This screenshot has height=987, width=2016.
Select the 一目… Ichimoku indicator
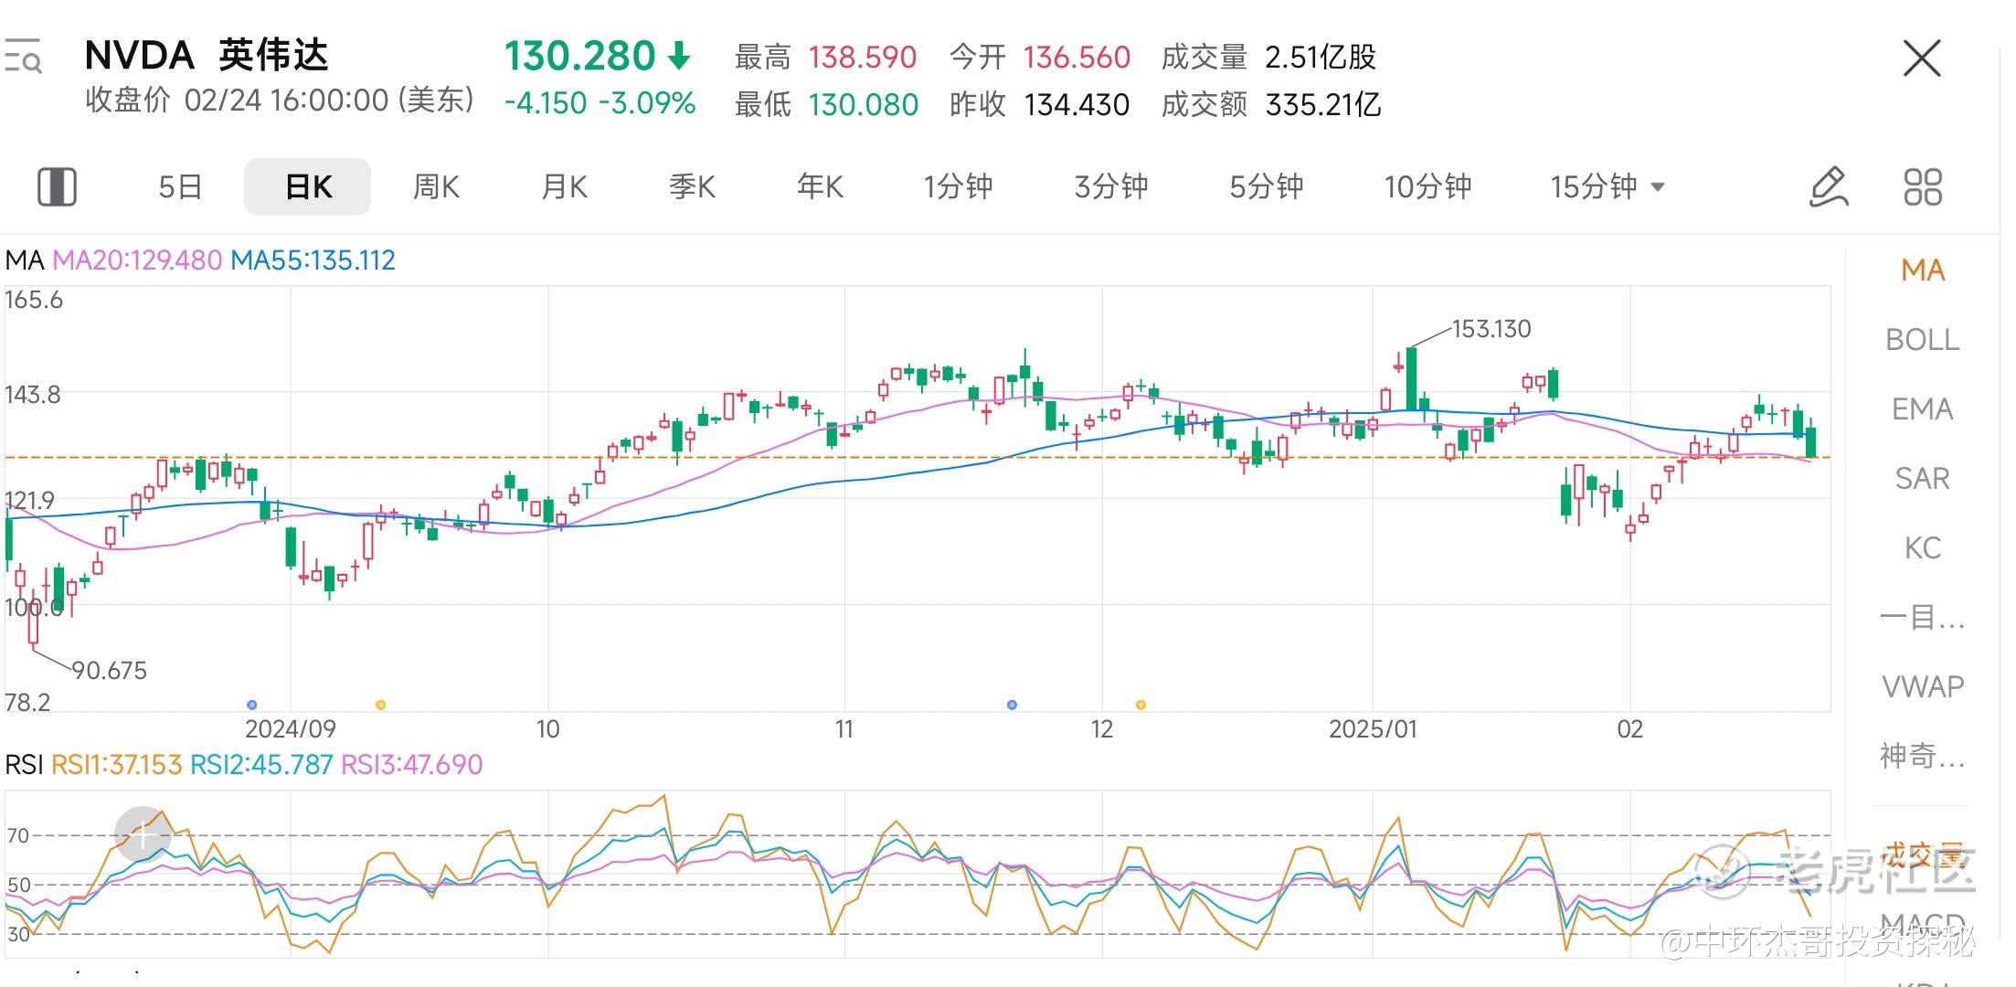coord(1923,618)
